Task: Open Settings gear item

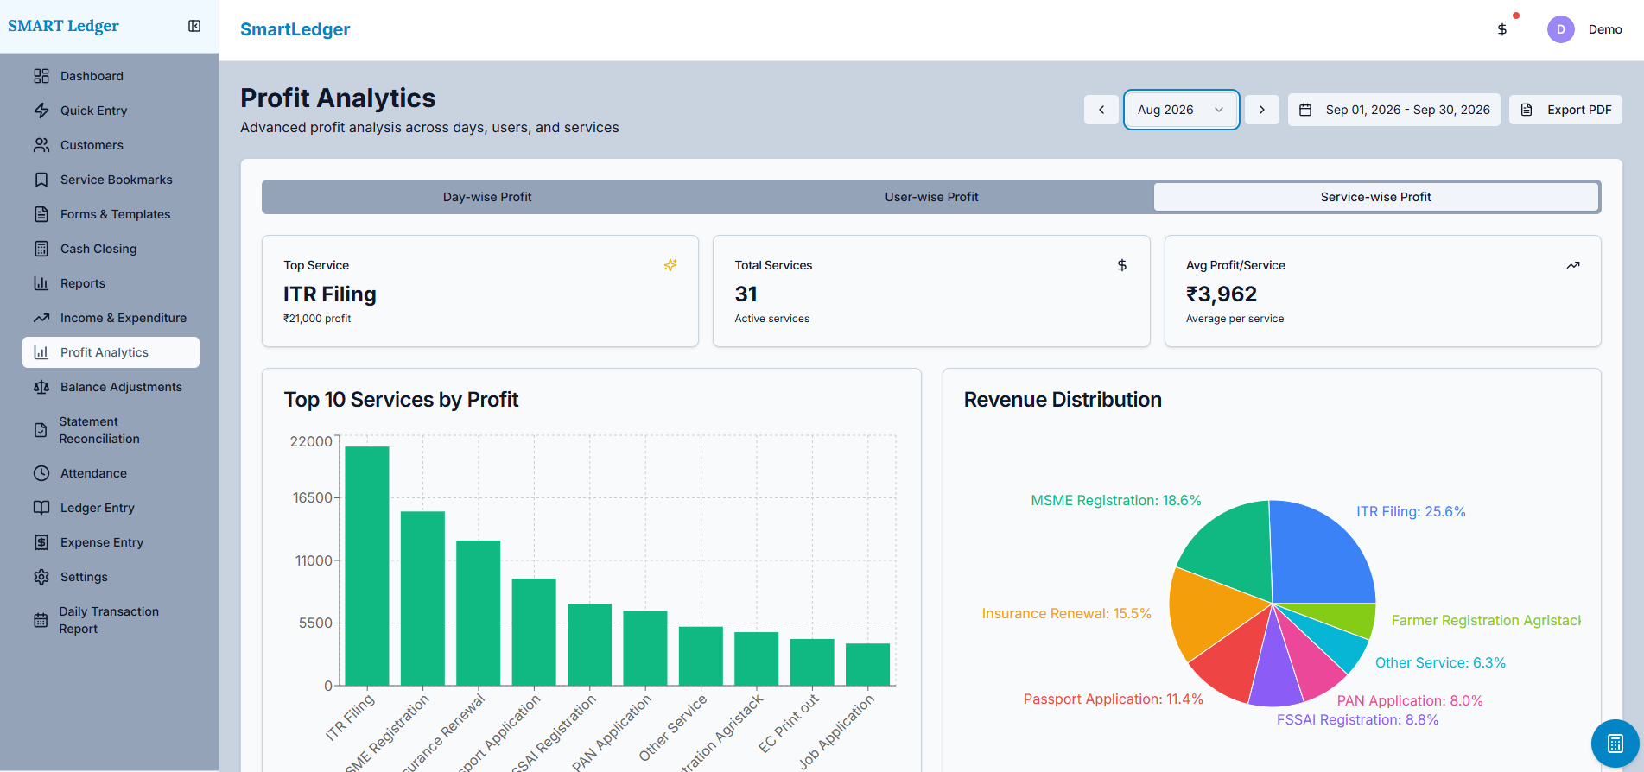Action: pos(111,577)
